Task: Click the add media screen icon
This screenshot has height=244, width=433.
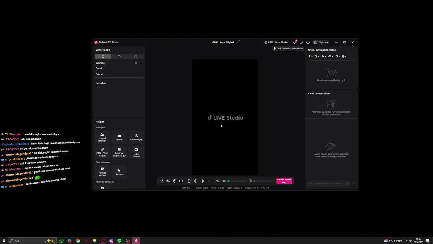Action: tap(181, 181)
